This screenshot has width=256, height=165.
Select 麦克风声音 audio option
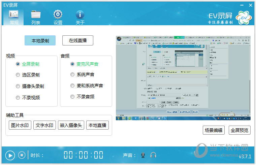(x=85, y=64)
